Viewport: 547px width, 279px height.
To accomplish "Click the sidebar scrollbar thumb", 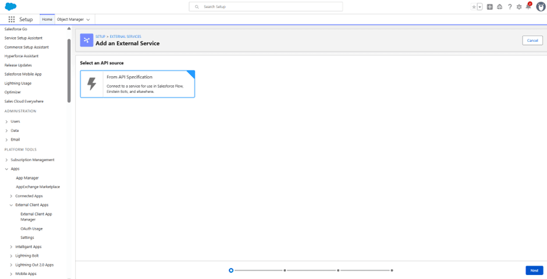I will pyautogui.click(x=69, y=71).
